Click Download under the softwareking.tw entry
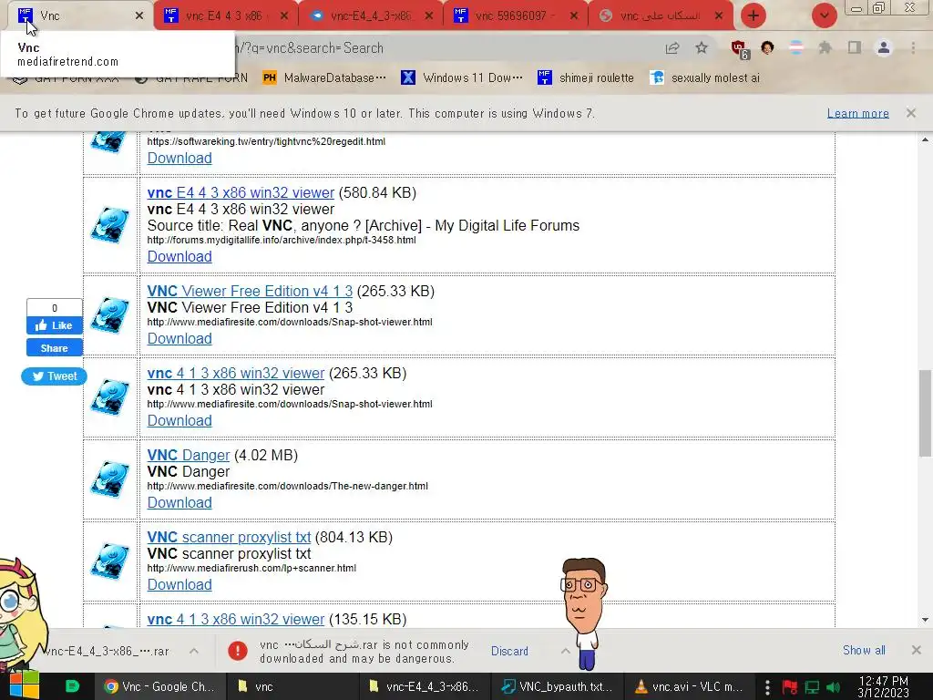Screen dimensions: 933x700 coord(179,159)
